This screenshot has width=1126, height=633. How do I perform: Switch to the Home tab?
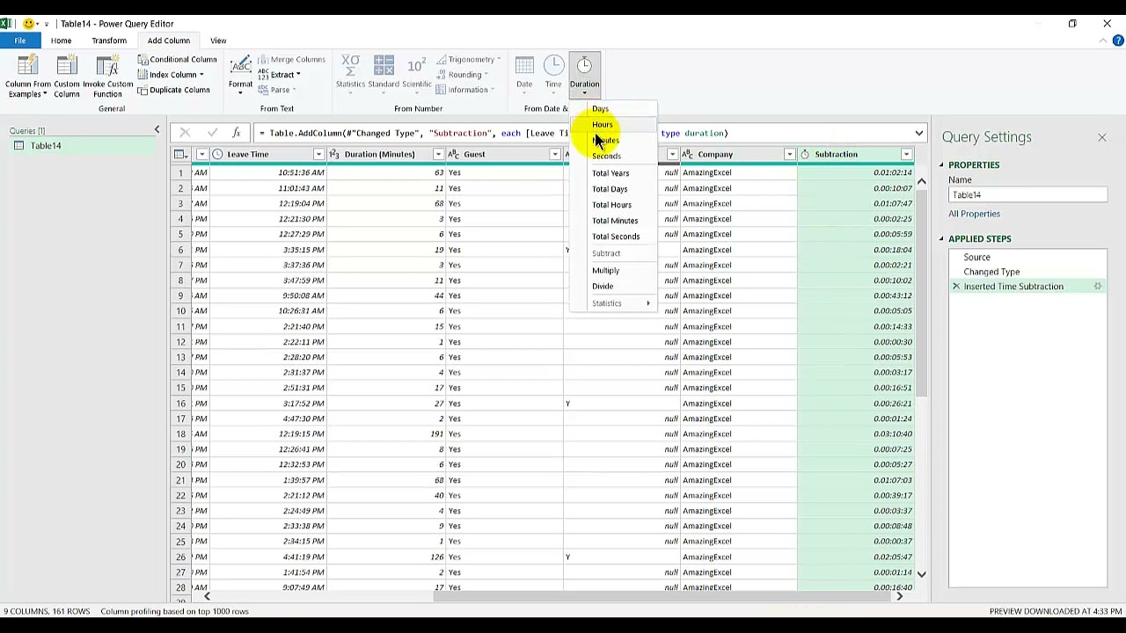click(x=61, y=40)
